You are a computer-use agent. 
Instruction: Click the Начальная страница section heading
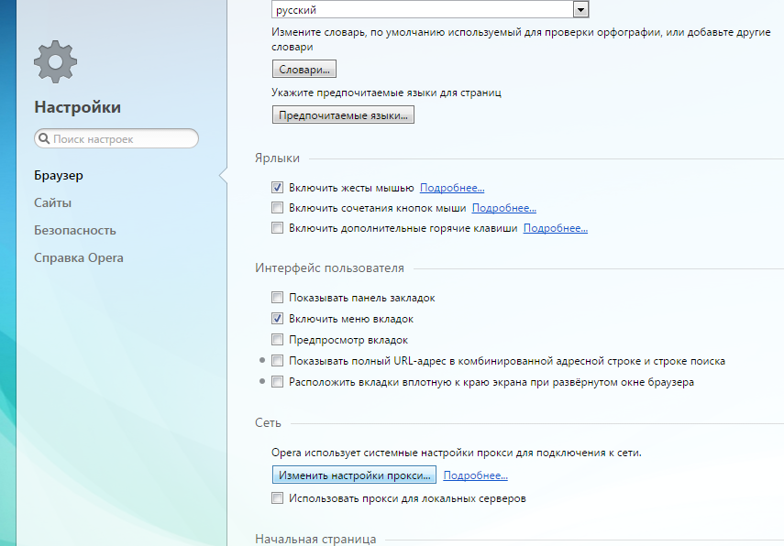[315, 539]
